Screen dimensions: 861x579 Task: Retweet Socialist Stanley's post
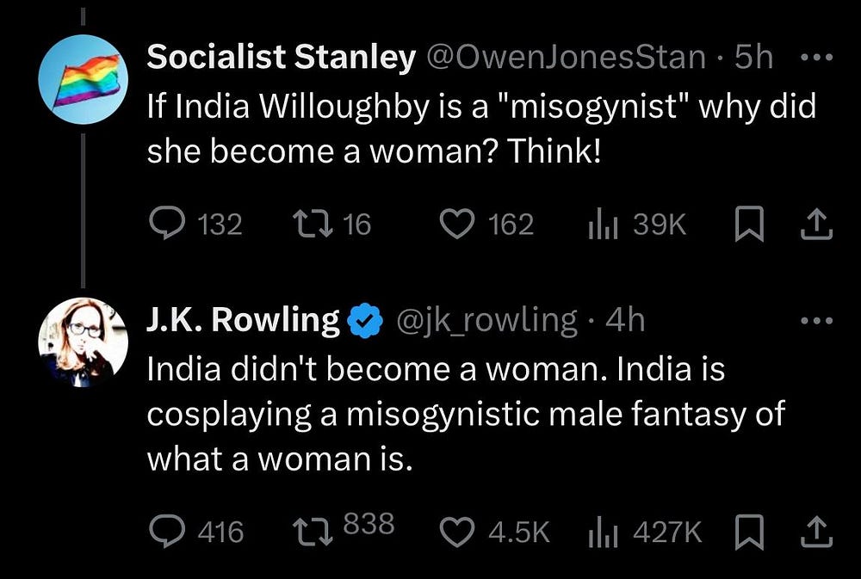tap(307, 225)
